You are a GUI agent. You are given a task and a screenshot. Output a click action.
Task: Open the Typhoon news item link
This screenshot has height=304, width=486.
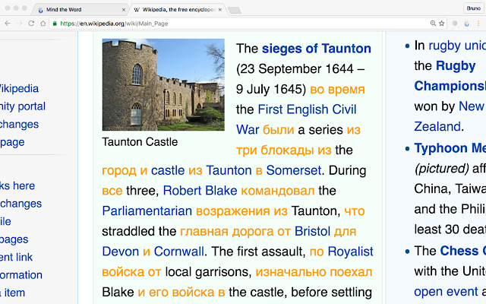pos(450,148)
